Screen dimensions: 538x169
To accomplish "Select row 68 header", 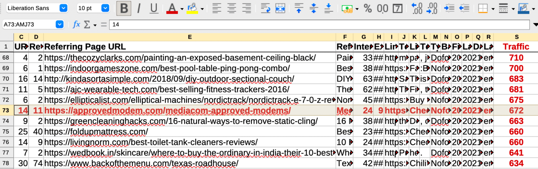I will tap(7, 58).
